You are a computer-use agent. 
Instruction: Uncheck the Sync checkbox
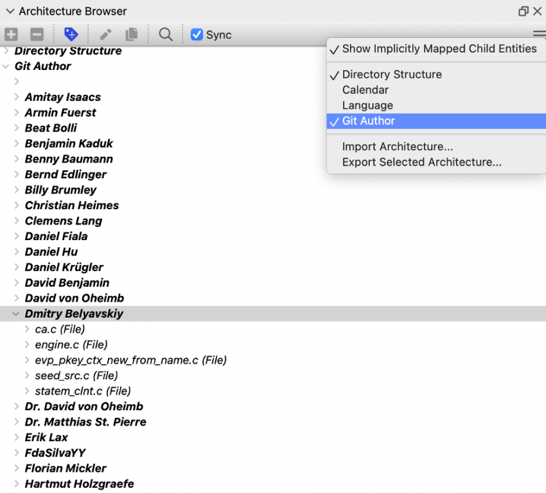197,35
